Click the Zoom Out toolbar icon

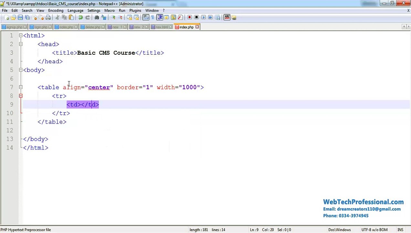point(120,17)
